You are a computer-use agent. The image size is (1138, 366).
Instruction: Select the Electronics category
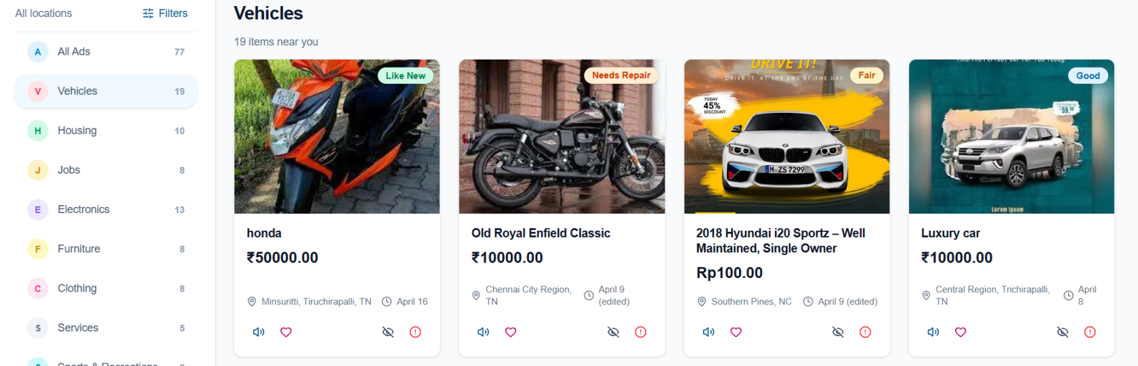pos(106,210)
